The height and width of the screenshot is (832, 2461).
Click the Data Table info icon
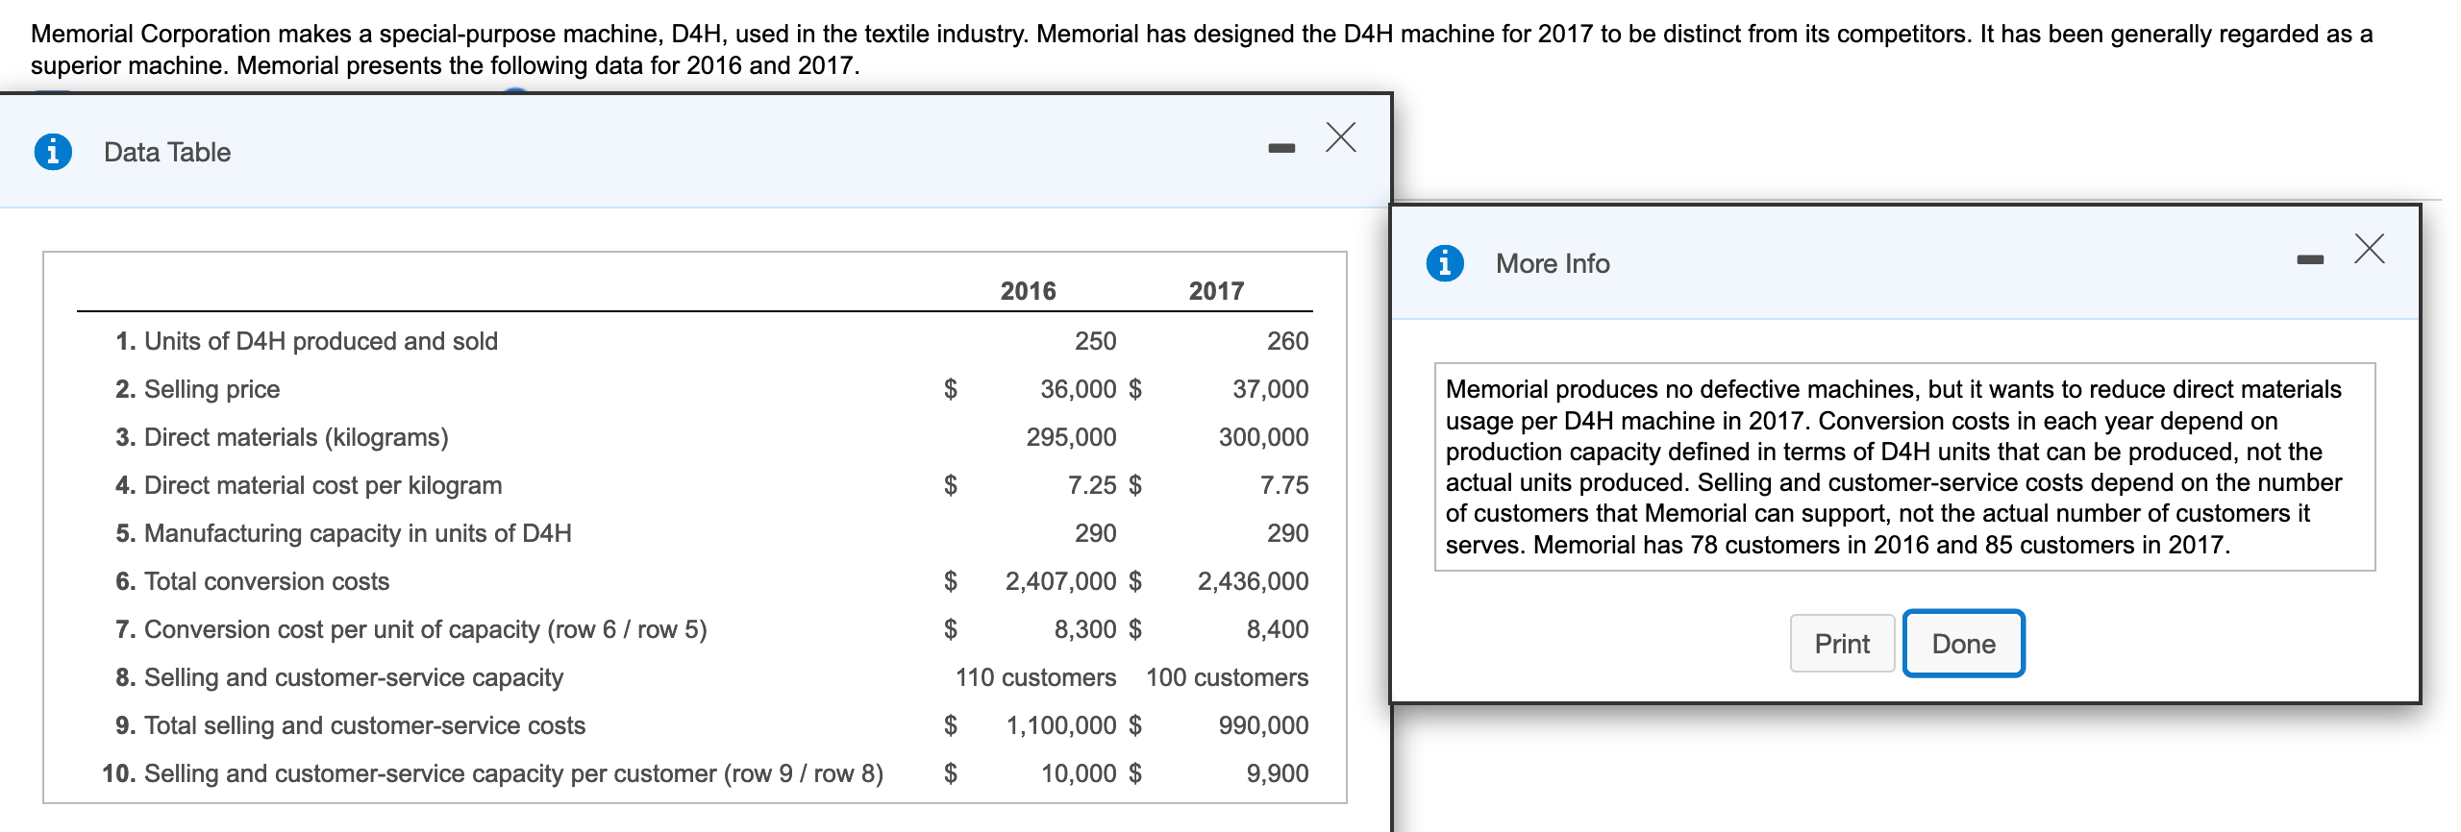tap(53, 152)
